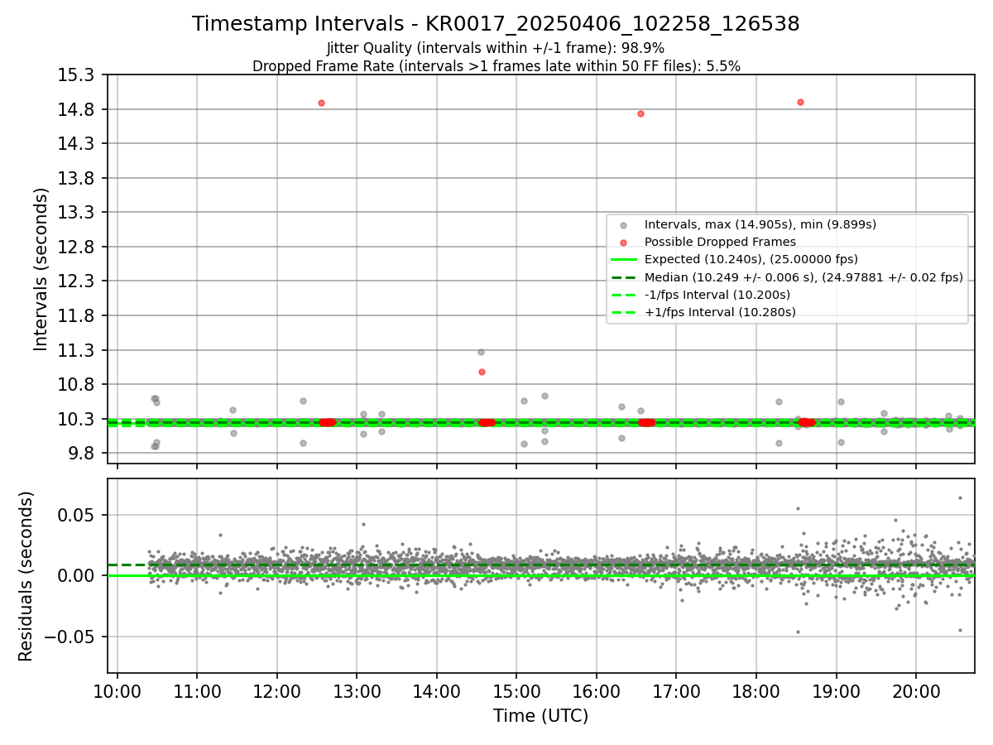This screenshot has width=993, height=745.
Task: Click the 11:00 time tick label
Action: (197, 692)
